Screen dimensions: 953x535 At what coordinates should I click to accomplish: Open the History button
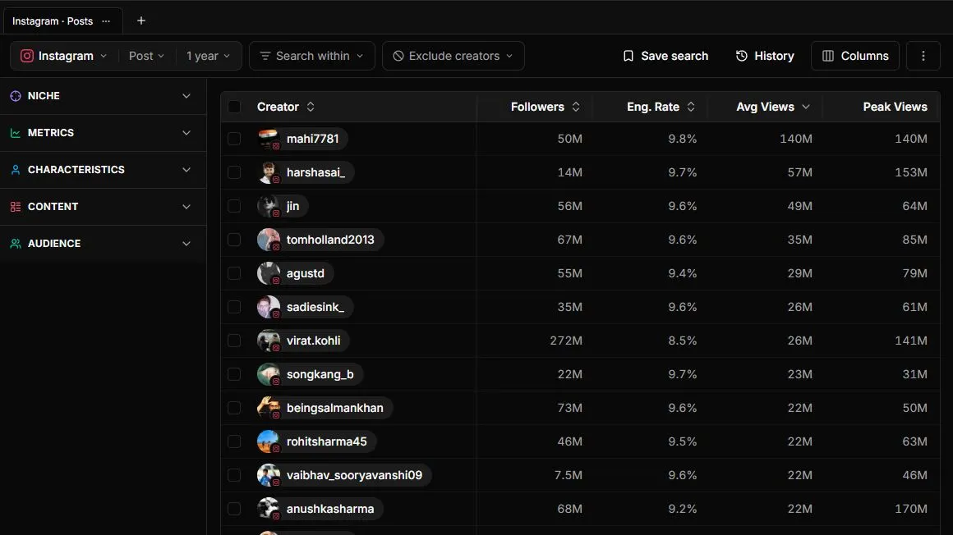point(765,56)
